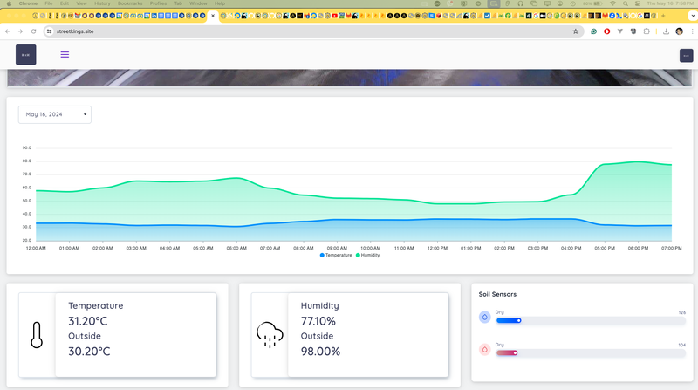Click the thermometer icon
This screenshot has width=698, height=390.
pyautogui.click(x=36, y=335)
